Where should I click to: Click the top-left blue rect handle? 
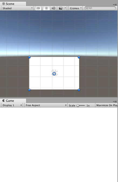point(29,57)
